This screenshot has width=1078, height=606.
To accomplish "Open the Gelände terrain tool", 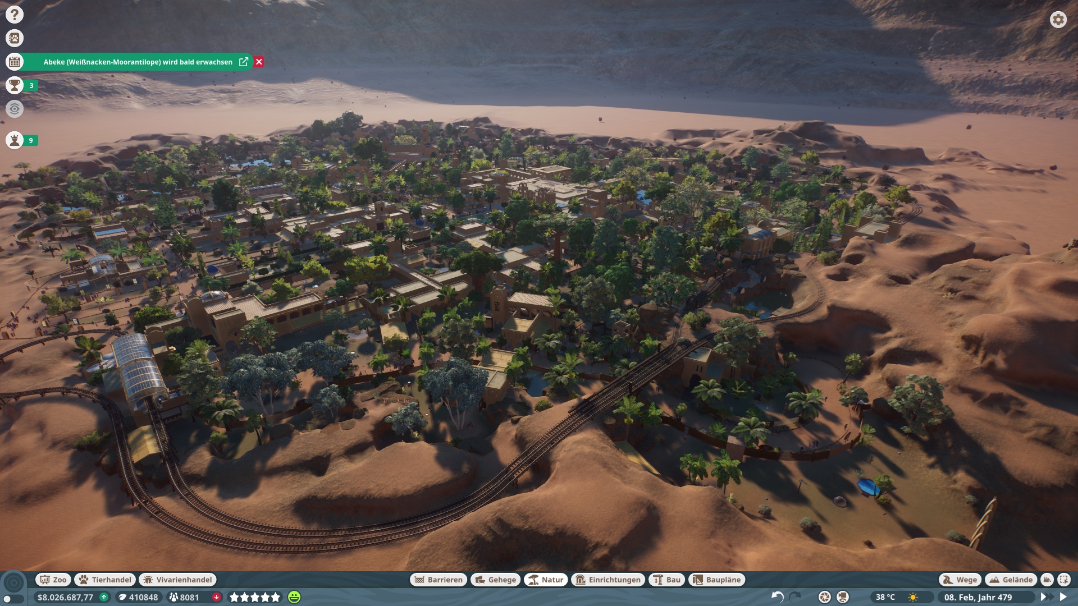I will [x=1011, y=580].
